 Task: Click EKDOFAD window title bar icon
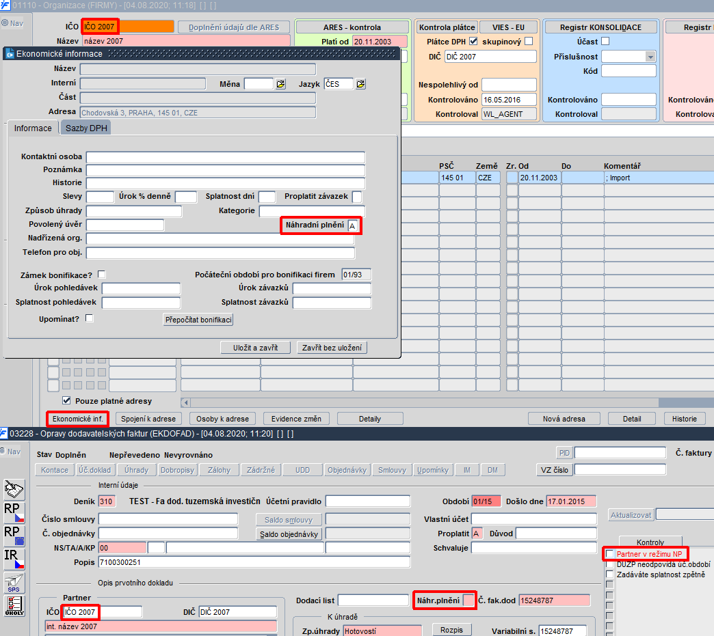click(x=4, y=433)
